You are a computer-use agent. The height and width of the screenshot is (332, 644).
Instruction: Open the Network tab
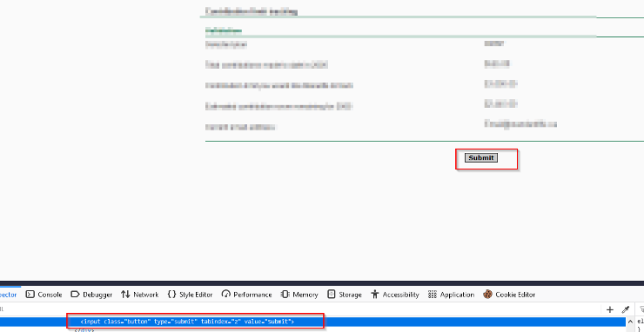click(139, 295)
